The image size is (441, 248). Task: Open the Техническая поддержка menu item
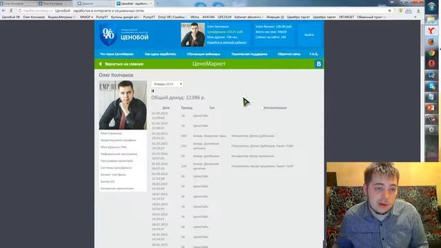249,54
